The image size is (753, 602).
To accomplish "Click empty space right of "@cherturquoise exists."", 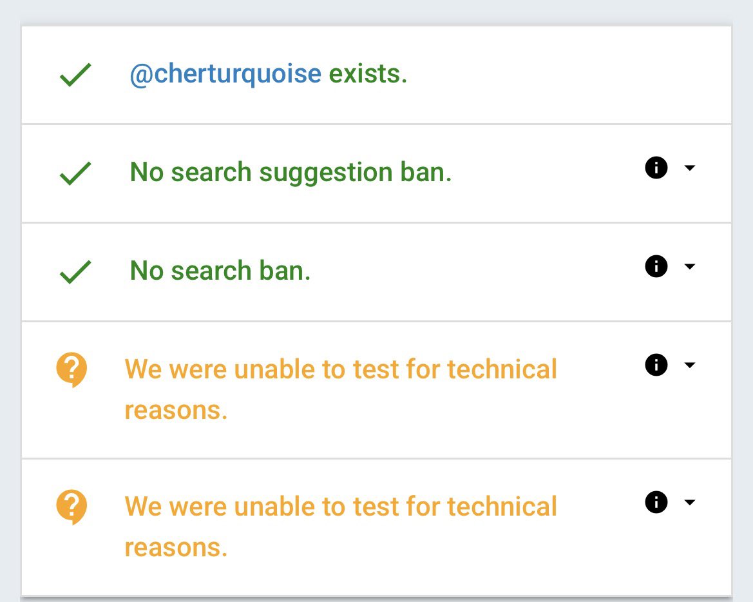I will click(x=567, y=75).
